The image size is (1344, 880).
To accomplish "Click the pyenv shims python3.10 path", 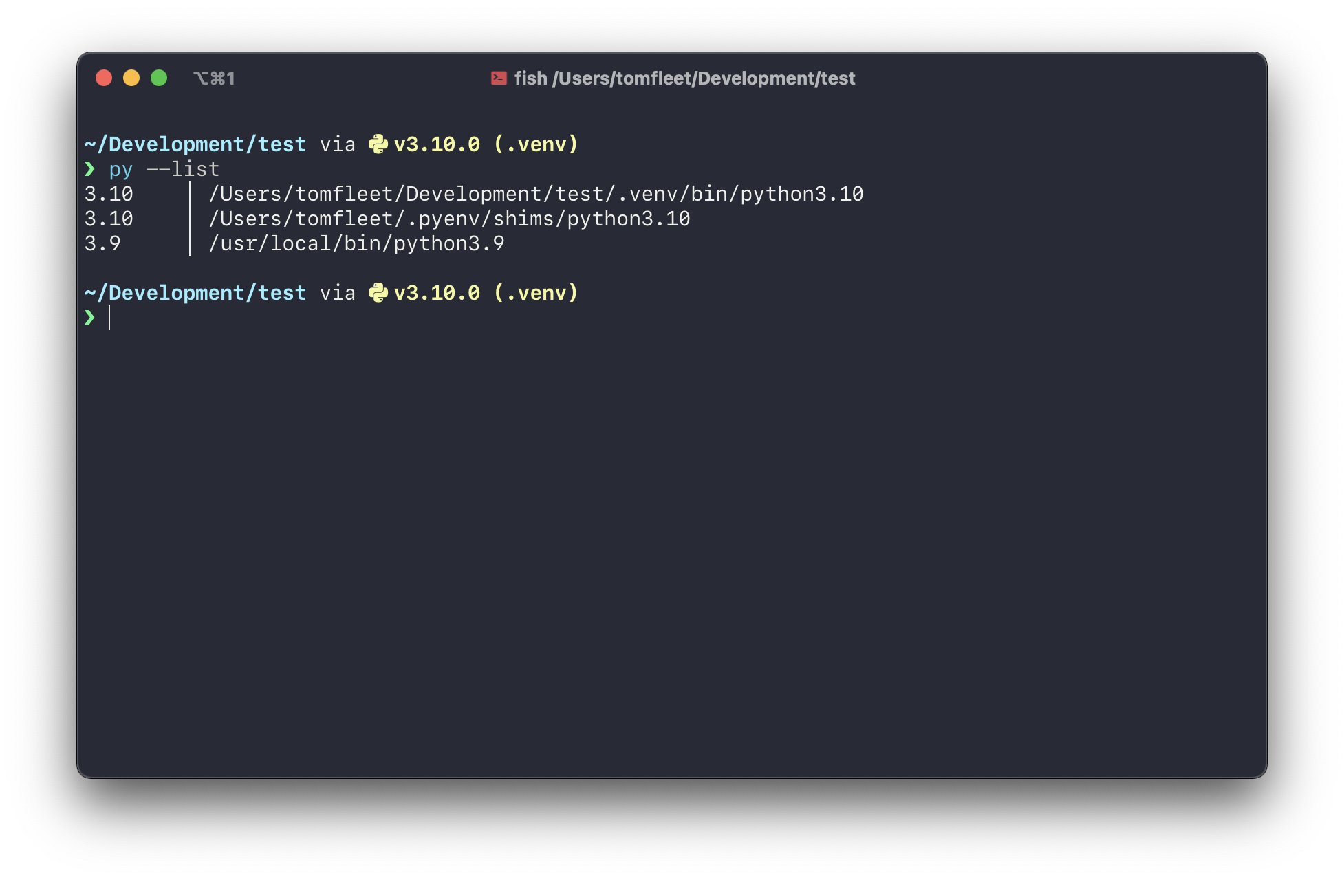I will (x=448, y=219).
